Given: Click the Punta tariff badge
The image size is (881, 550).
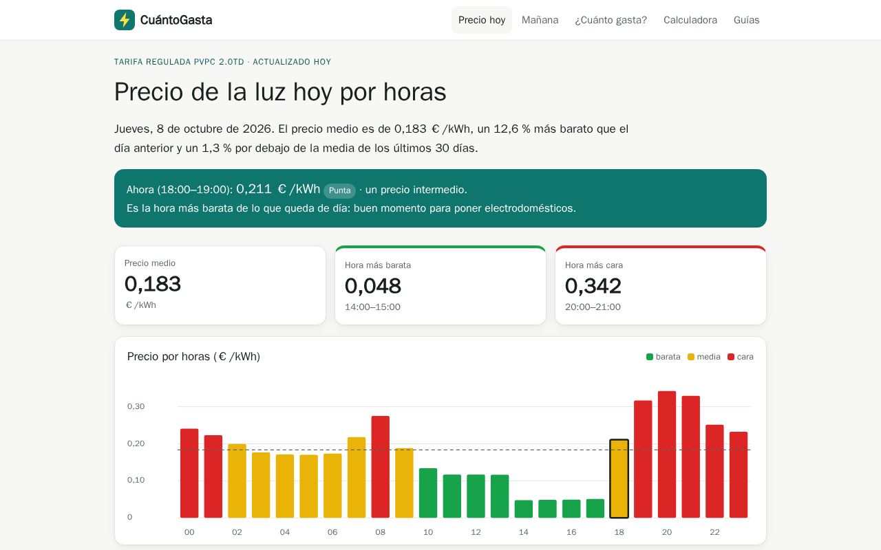Looking at the screenshot, I should 339,190.
